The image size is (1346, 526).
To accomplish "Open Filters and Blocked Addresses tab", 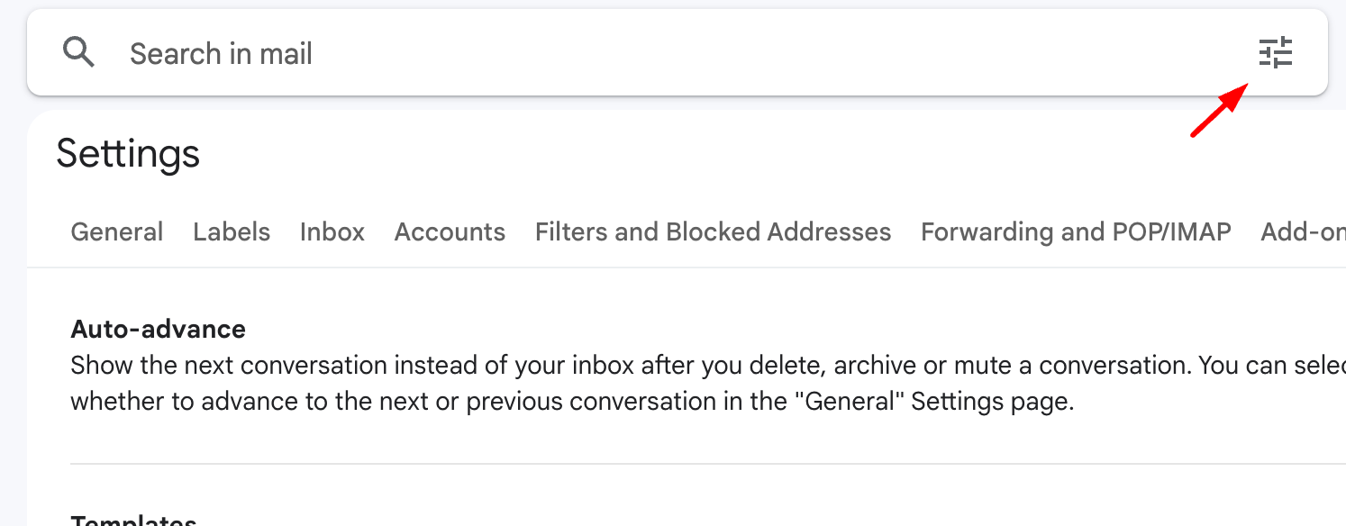I will tap(713, 232).
